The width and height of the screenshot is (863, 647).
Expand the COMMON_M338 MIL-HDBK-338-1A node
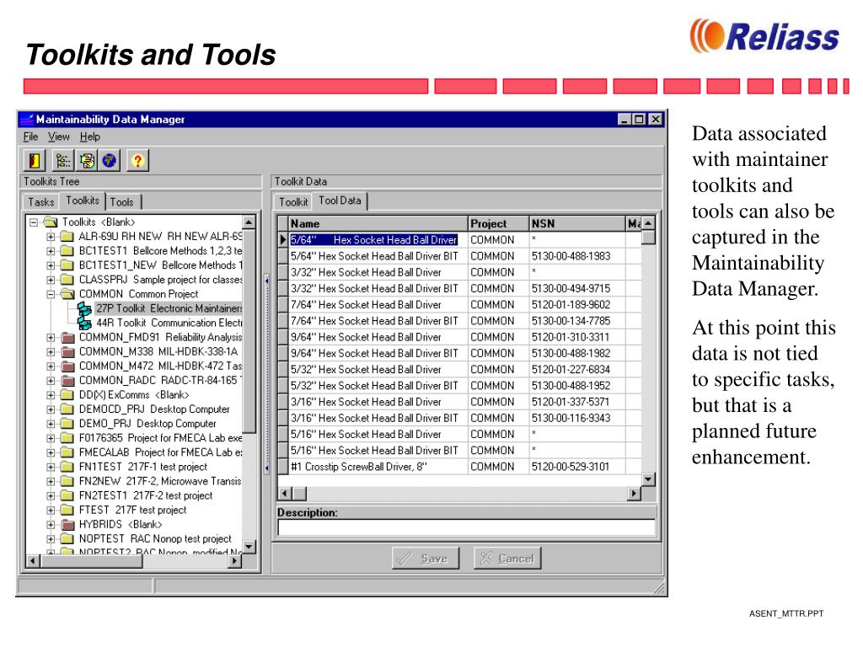(51, 351)
